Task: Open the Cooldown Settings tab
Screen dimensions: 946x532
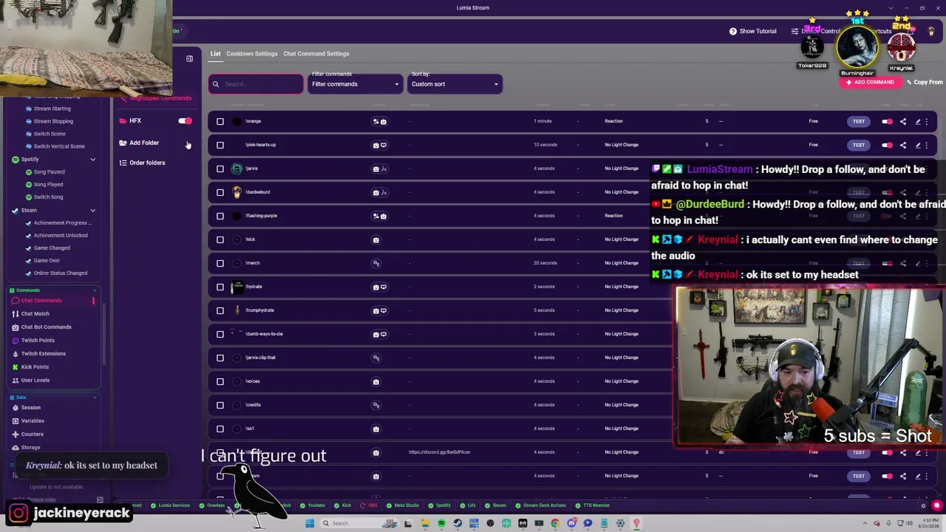Action: (x=252, y=54)
